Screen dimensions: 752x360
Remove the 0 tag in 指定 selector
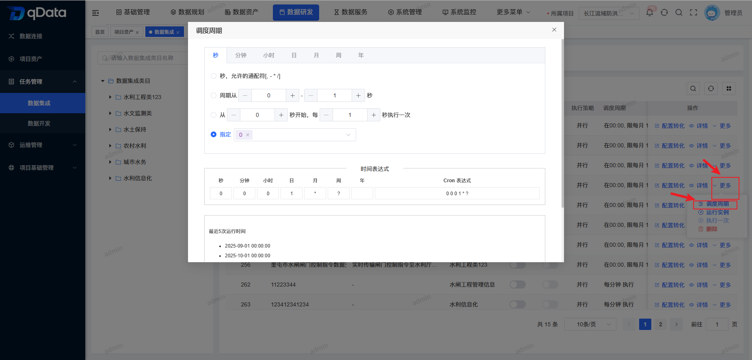[248, 135]
